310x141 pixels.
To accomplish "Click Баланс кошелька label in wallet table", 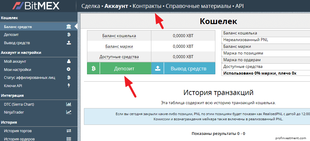I will 119,36.
